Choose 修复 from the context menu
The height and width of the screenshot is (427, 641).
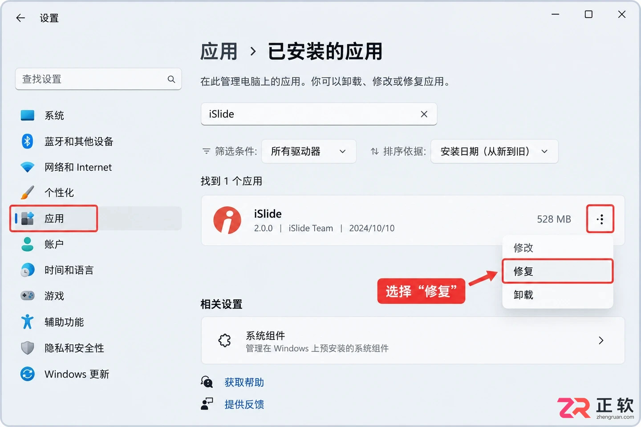(557, 271)
